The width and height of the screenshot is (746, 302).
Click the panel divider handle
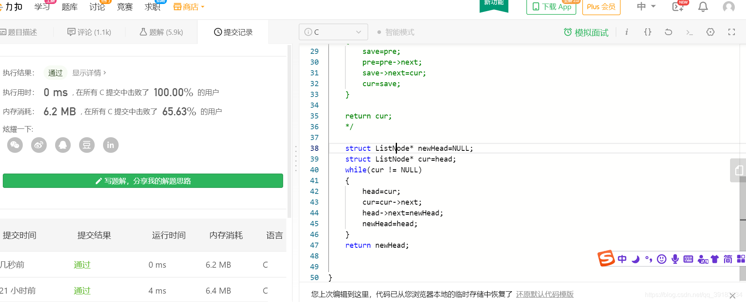(296, 158)
